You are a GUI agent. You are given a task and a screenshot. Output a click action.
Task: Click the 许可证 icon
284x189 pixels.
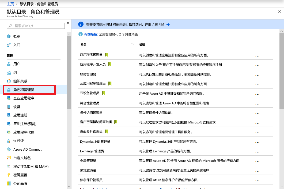pyautogui.click(x=9, y=141)
